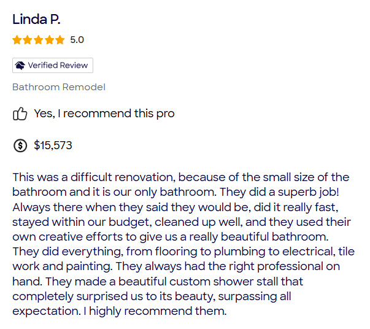Click the first orange rating star
This screenshot has height=329, width=370.
[x=17, y=40]
